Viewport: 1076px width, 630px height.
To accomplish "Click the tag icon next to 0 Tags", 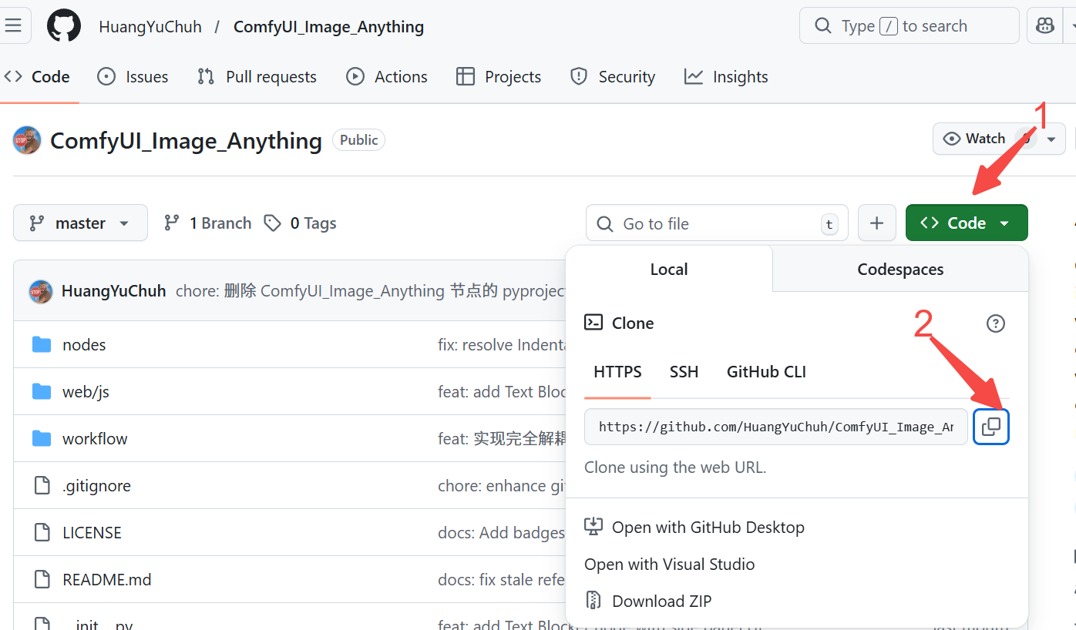I will [x=272, y=223].
